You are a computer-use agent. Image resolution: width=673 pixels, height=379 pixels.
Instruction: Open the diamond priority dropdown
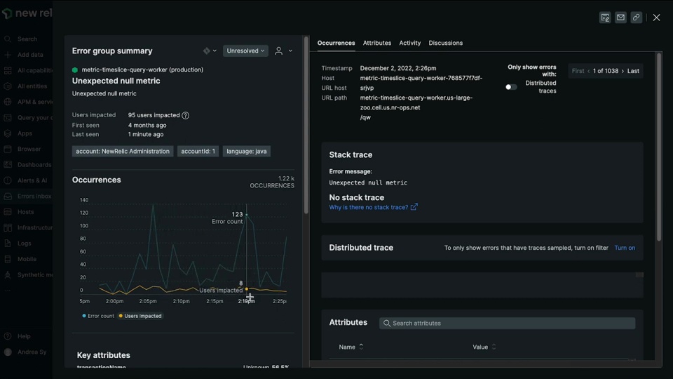pyautogui.click(x=210, y=51)
